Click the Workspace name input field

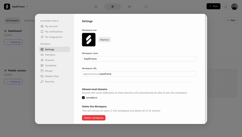click(139, 59)
